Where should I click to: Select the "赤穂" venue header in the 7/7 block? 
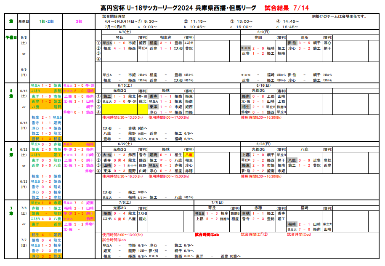[x=258, y=208]
